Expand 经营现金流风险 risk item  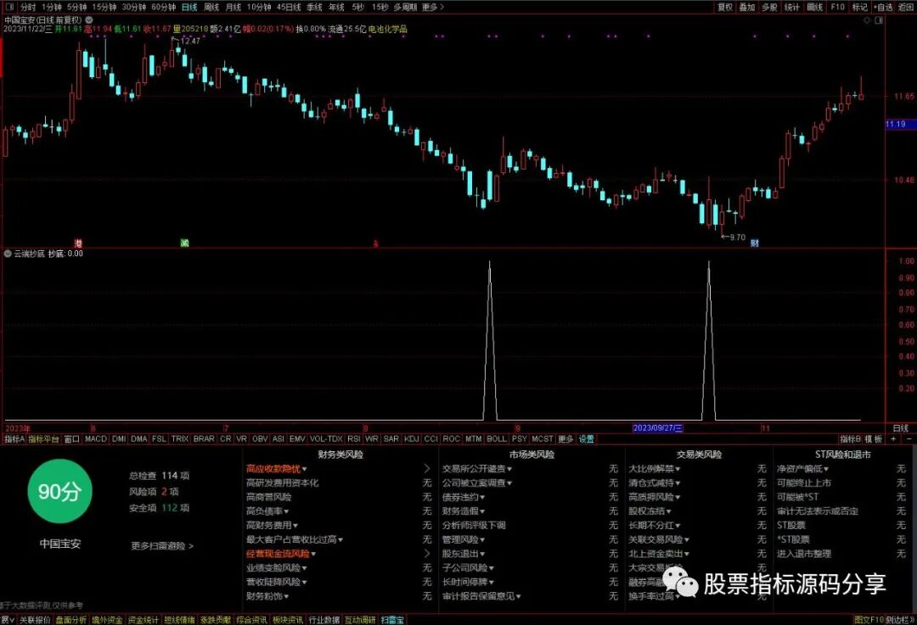pyautogui.click(x=281, y=554)
